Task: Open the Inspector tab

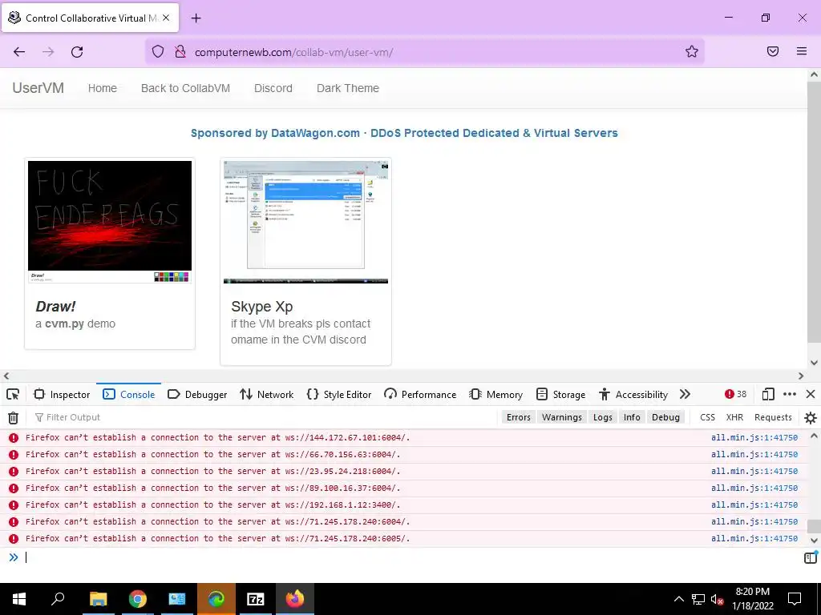Action: pos(62,394)
